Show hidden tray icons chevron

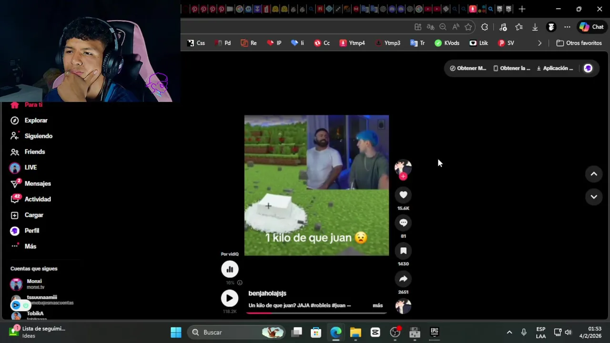point(509,332)
